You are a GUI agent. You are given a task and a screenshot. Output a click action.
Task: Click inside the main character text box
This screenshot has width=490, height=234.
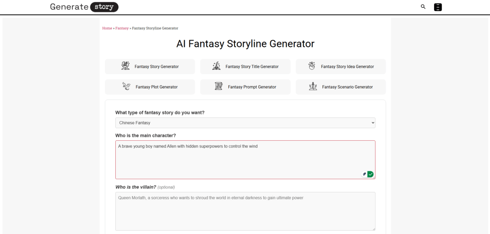(245, 160)
